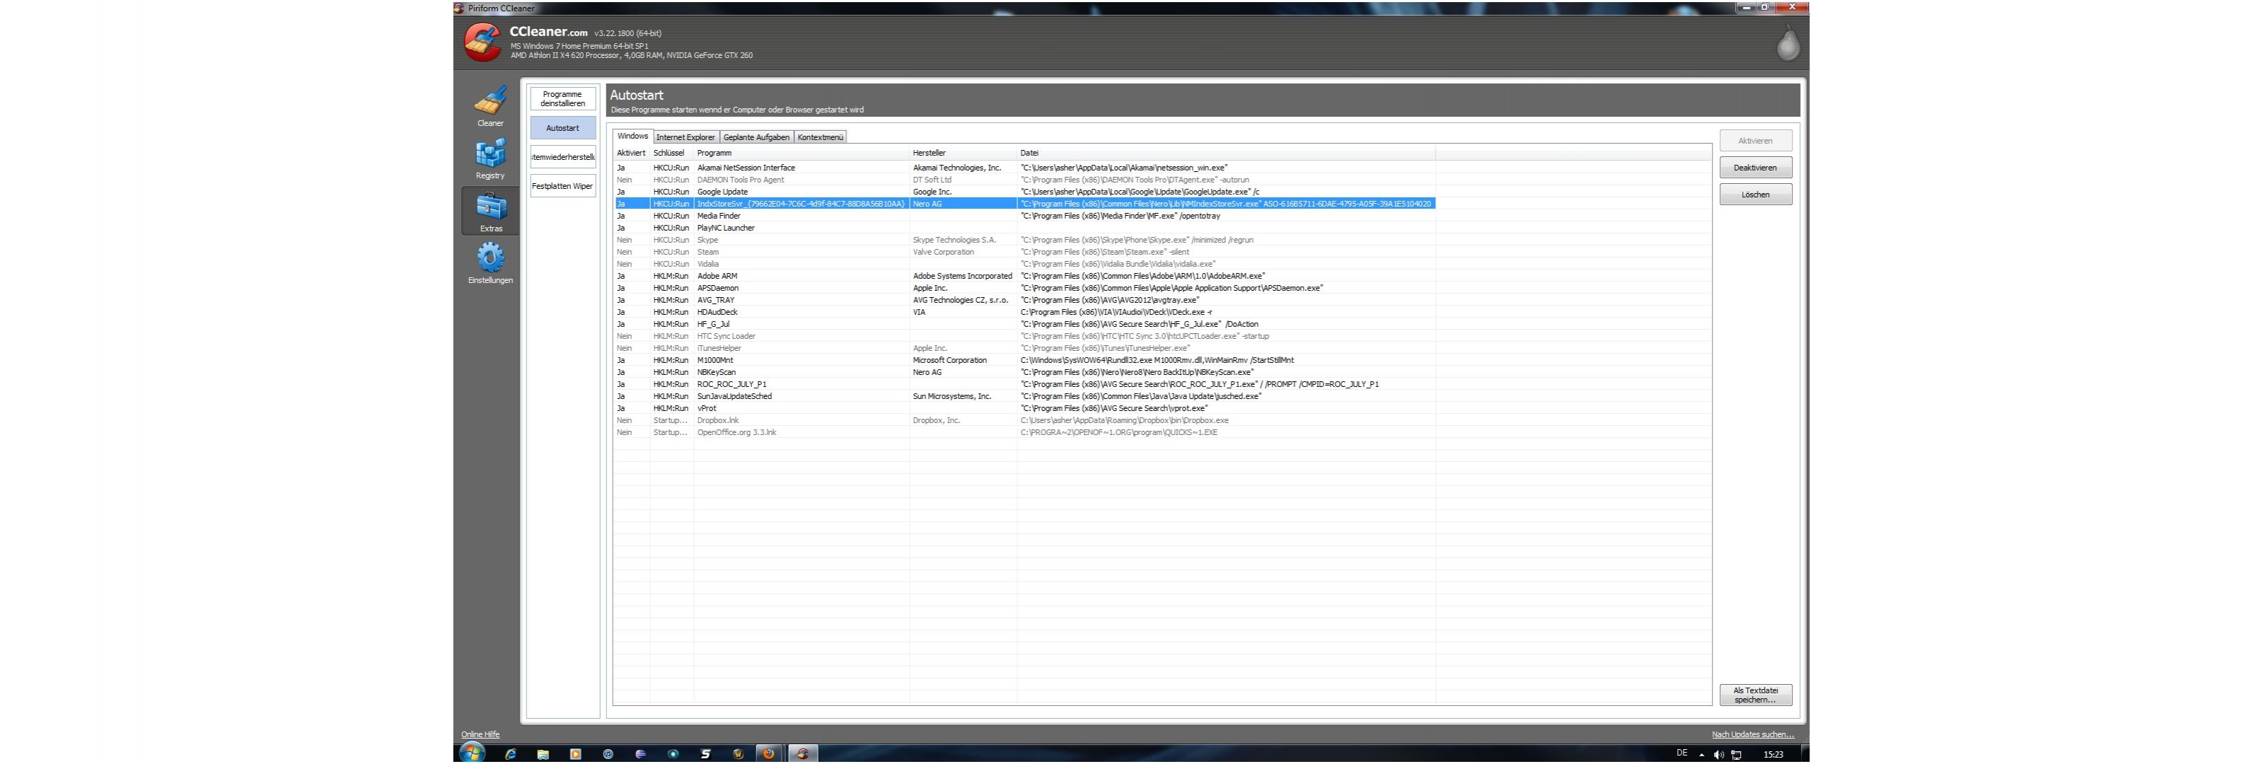Expand hidden system tray icons
The image size is (2263, 764).
(1701, 754)
